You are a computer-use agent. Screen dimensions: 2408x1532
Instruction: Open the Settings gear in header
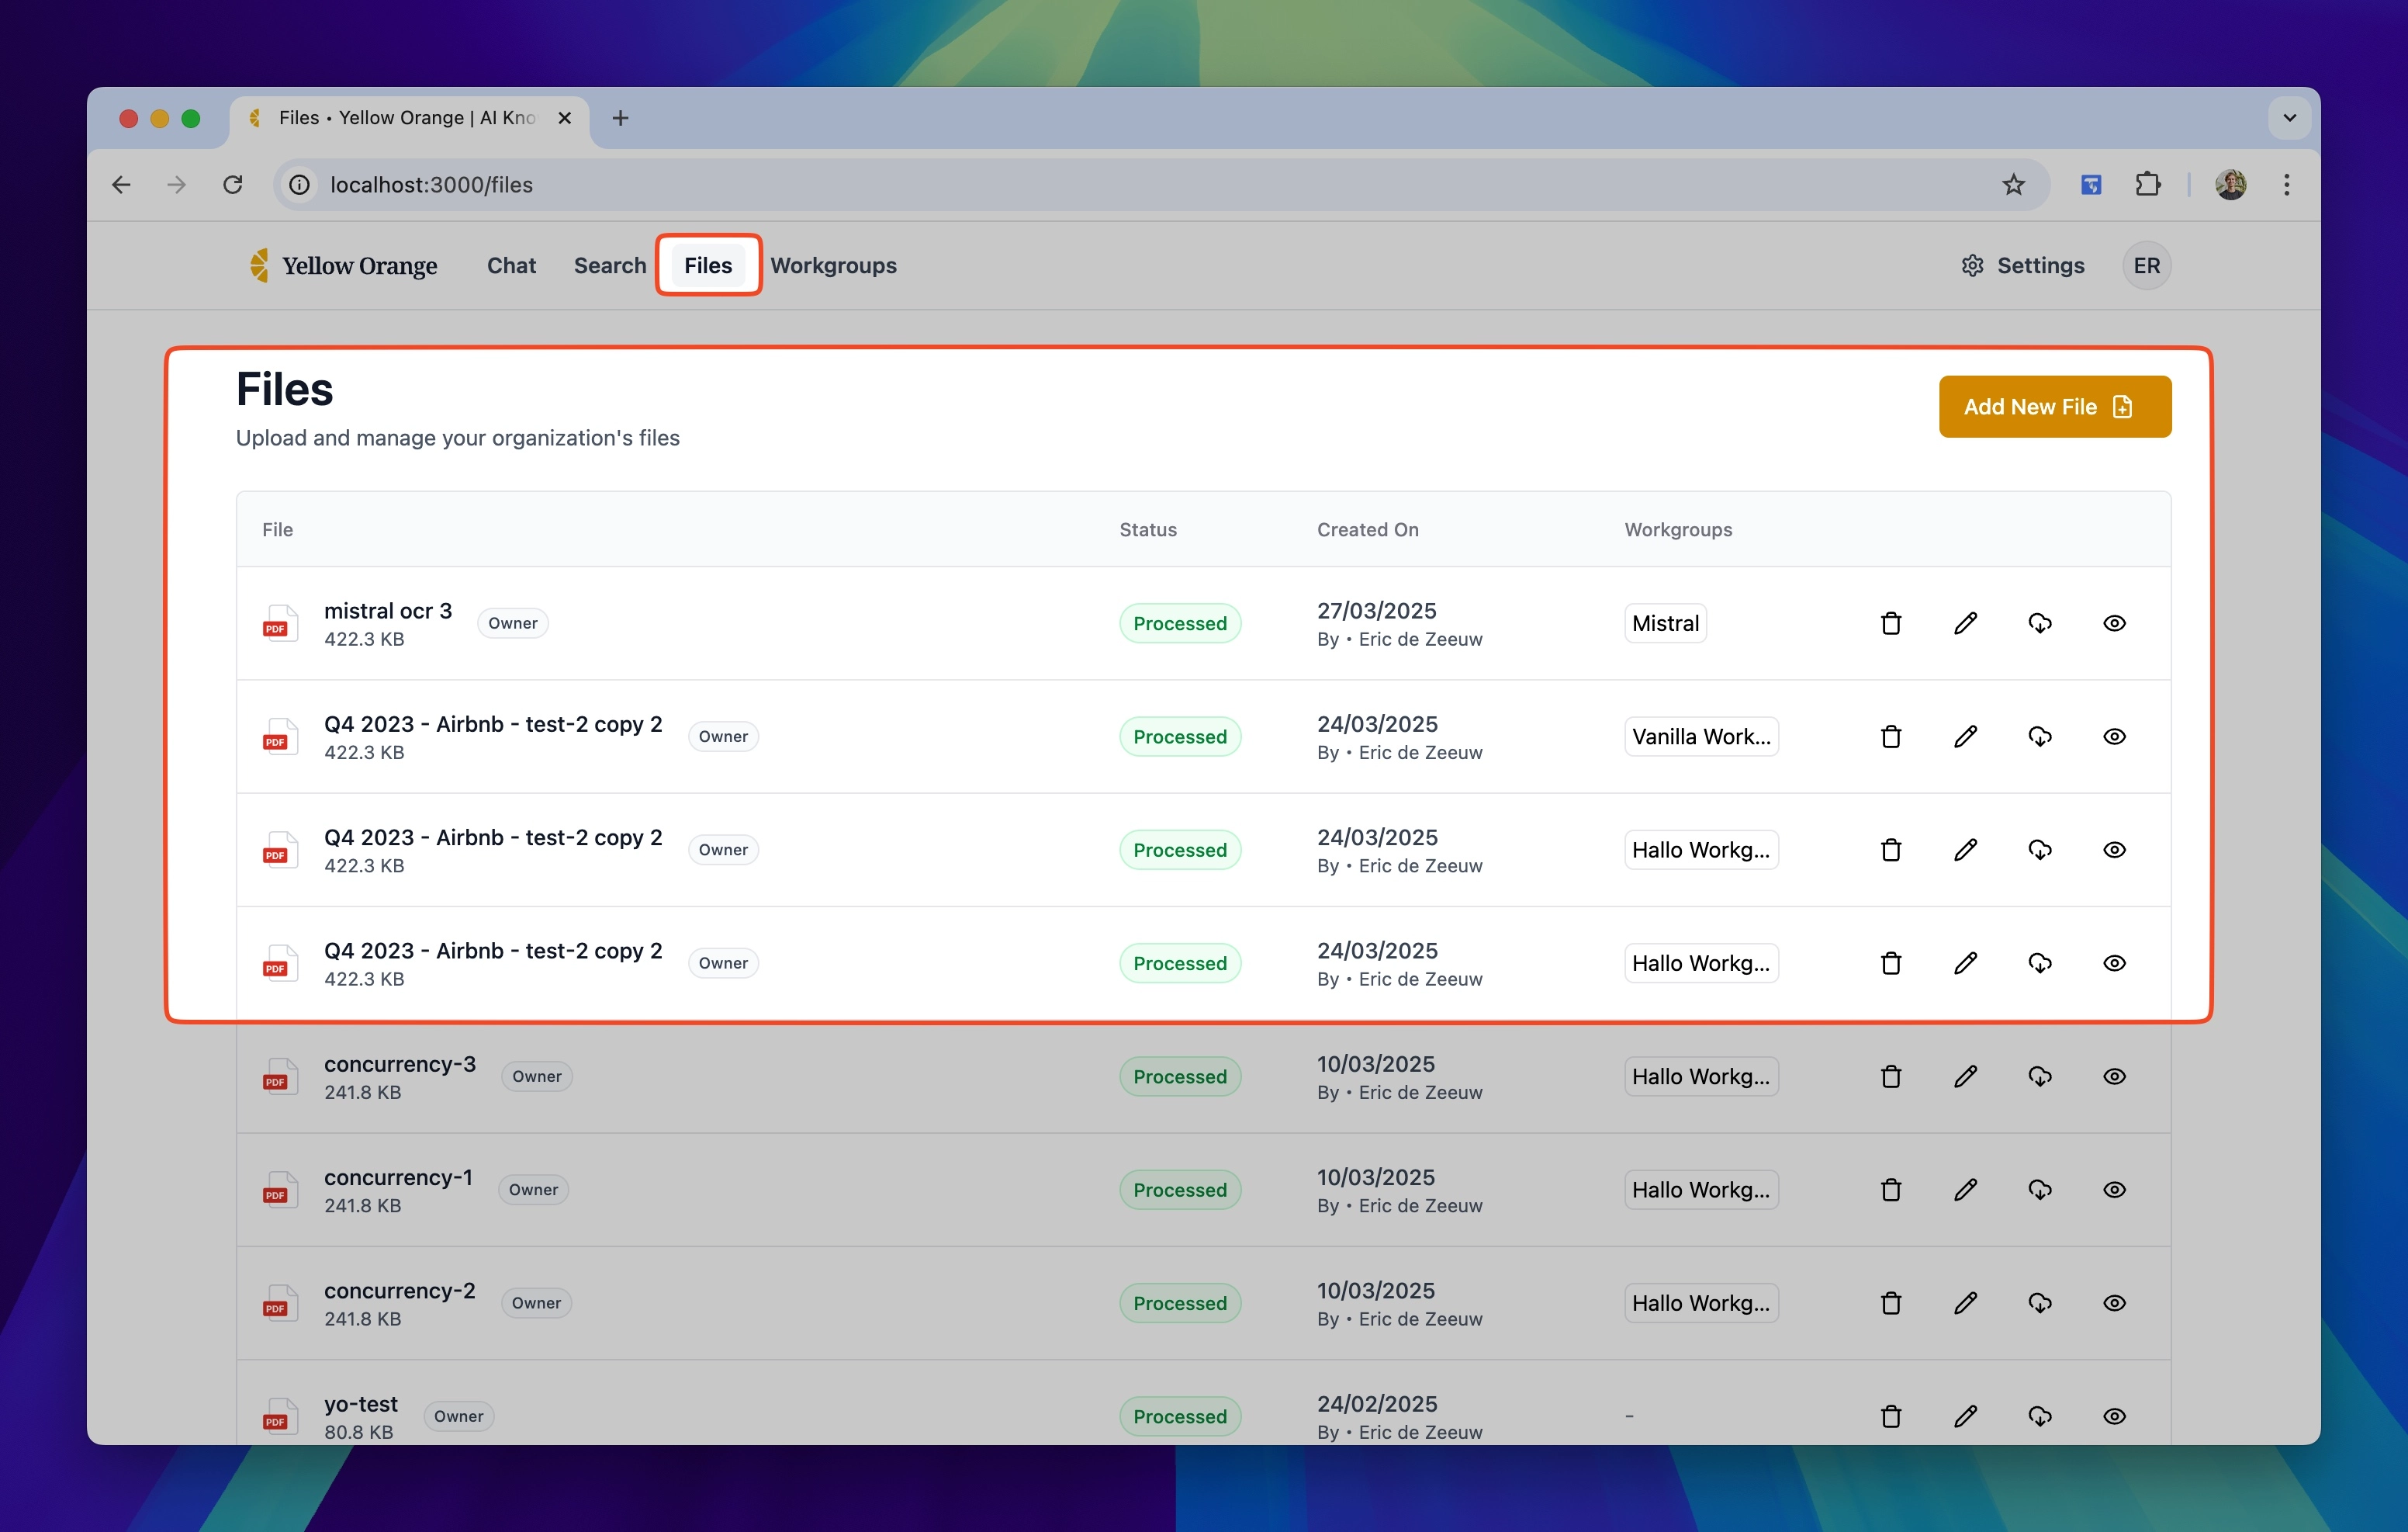pyautogui.click(x=2023, y=265)
